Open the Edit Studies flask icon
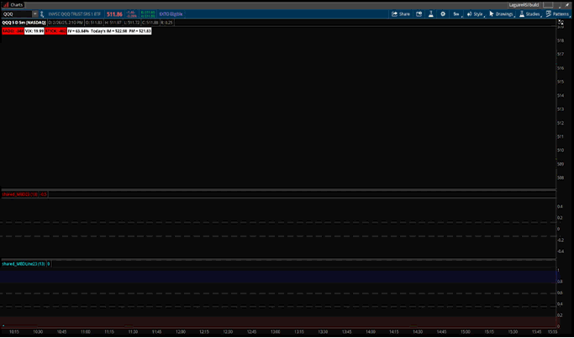The height and width of the screenshot is (338, 574). pyautogui.click(x=431, y=14)
